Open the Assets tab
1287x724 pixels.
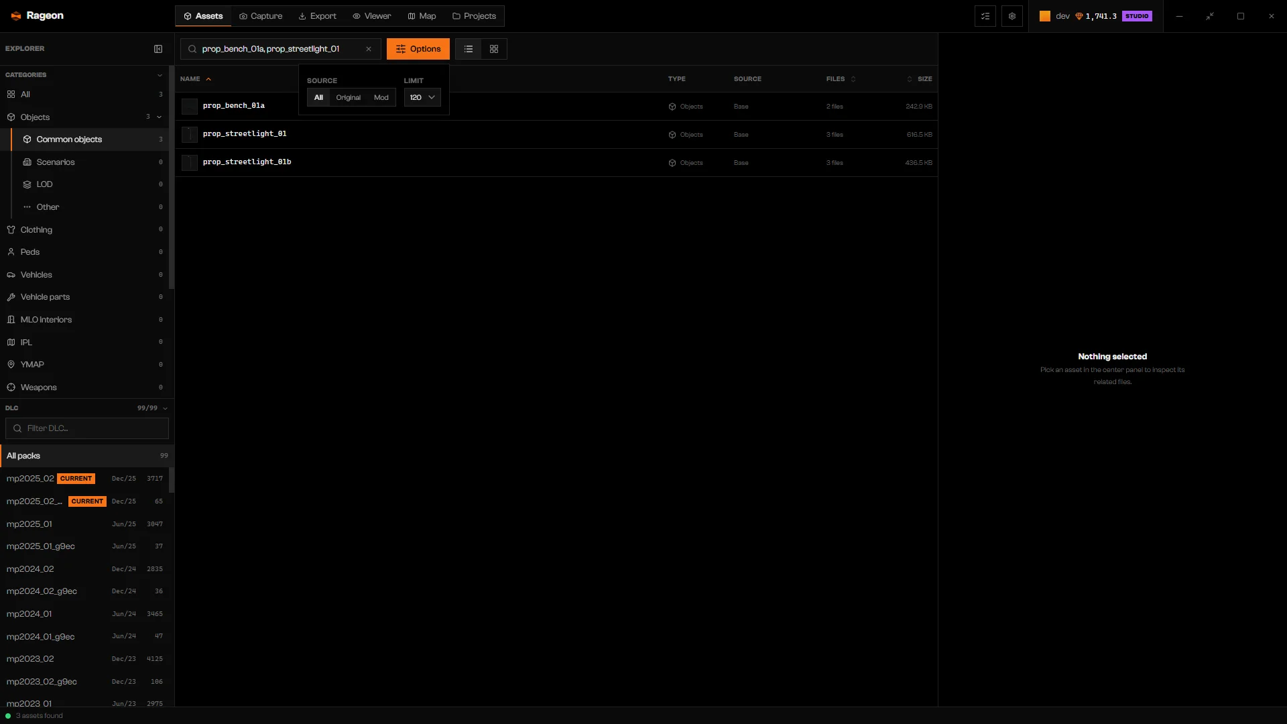pos(203,16)
